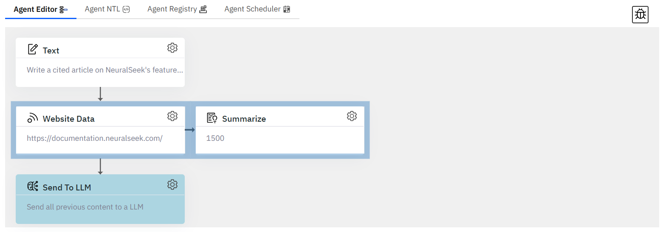Click Send all previous content description

click(85, 207)
